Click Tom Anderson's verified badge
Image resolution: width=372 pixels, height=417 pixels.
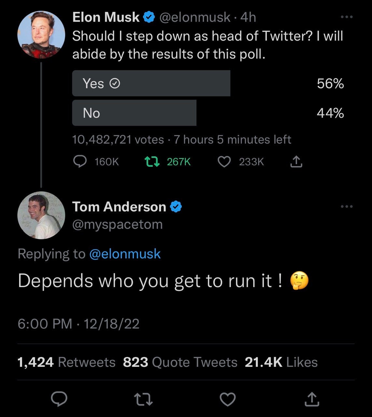[176, 206]
